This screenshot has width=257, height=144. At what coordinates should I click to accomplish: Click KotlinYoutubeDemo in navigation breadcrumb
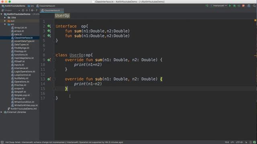point(14,6)
